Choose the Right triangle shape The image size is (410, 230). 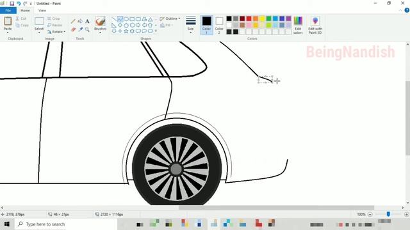tap(114, 26)
